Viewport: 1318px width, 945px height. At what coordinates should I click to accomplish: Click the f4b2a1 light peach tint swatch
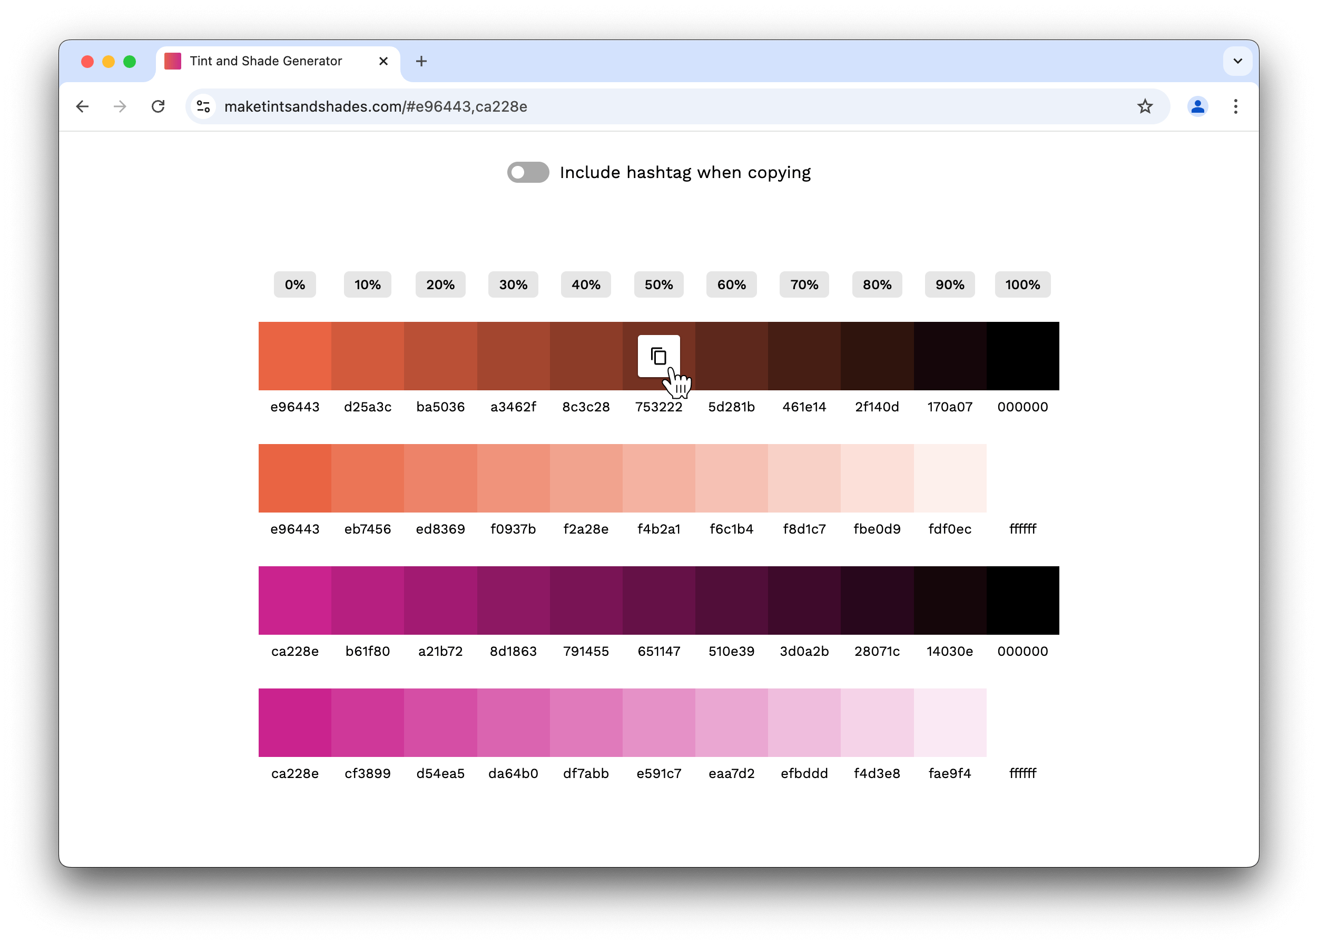(658, 478)
